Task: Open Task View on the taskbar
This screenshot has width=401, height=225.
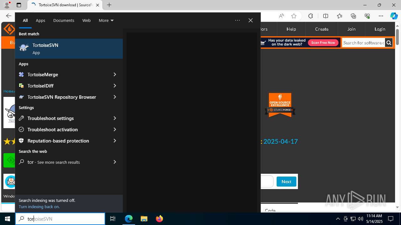Action: (113, 219)
